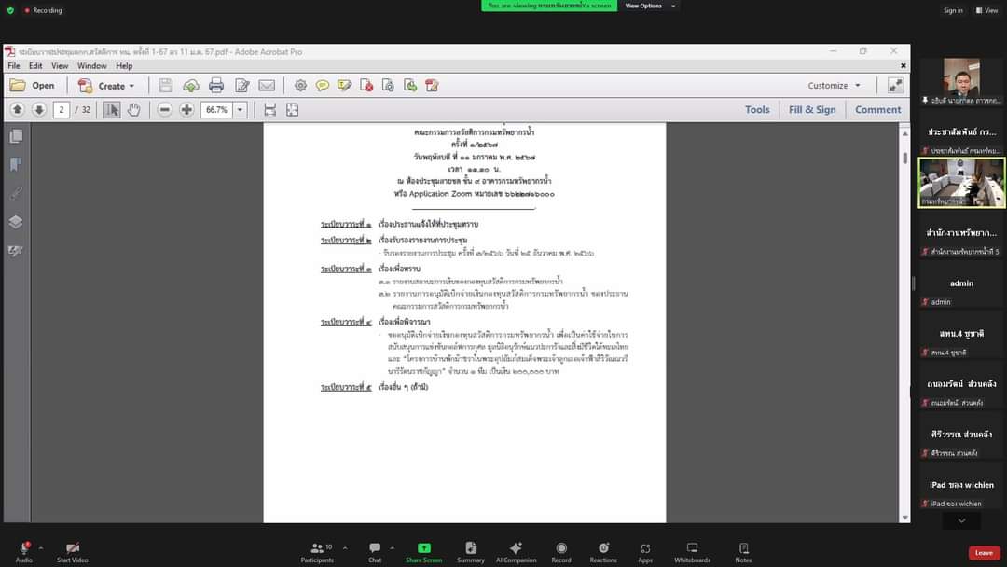Open the Fill & Sign pane
Image resolution: width=1007 pixels, height=567 pixels.
click(x=812, y=110)
